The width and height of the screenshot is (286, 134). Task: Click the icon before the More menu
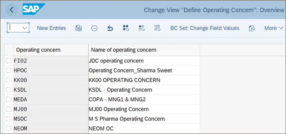pyautogui.click(x=252, y=28)
